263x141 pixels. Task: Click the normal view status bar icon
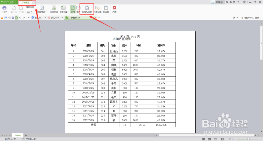tap(203, 139)
